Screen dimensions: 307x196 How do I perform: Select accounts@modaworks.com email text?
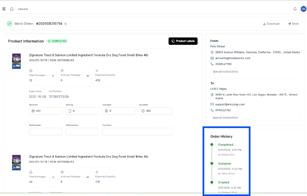233,58
